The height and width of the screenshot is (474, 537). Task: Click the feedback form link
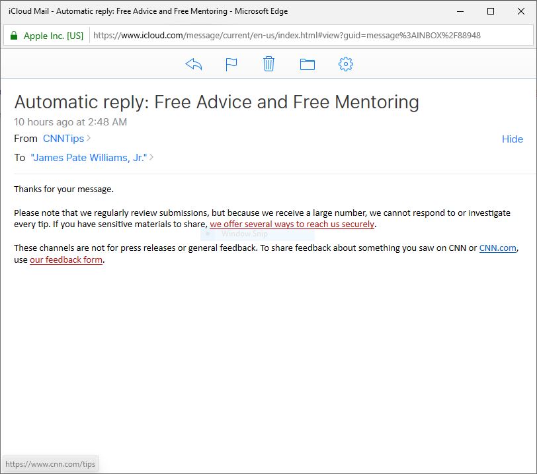tap(65, 260)
